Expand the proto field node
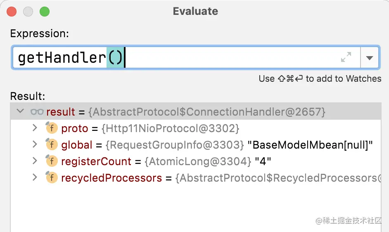The height and width of the screenshot is (232, 389). tap(35, 128)
